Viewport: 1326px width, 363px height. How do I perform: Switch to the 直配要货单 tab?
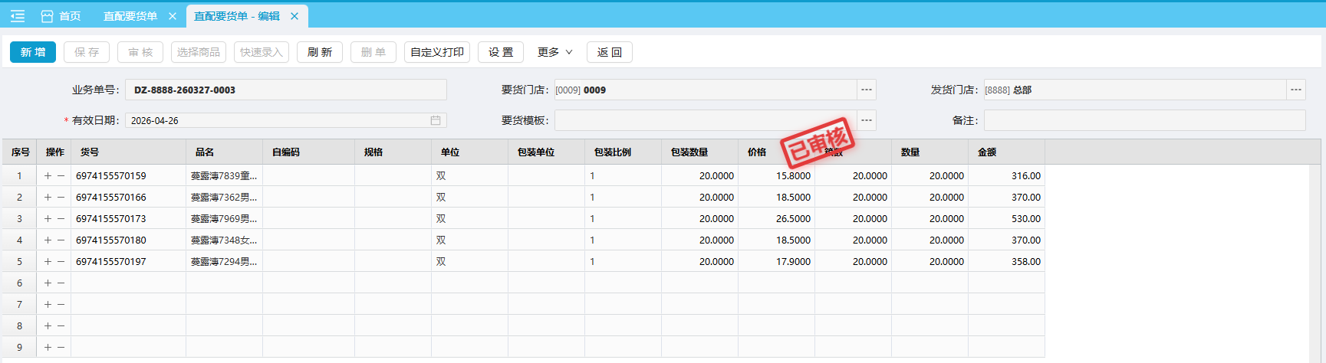[130, 16]
